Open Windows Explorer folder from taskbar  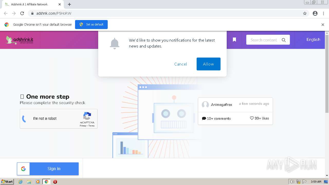(29, 182)
